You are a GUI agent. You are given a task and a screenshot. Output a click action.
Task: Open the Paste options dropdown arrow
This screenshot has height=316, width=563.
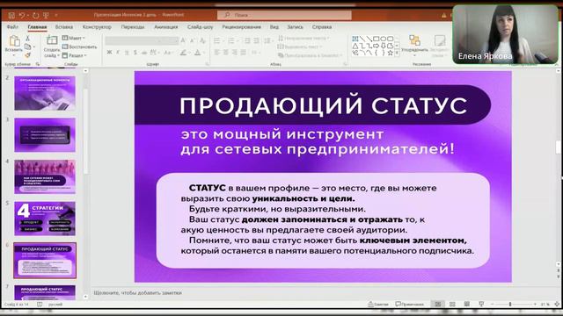pos(14,55)
